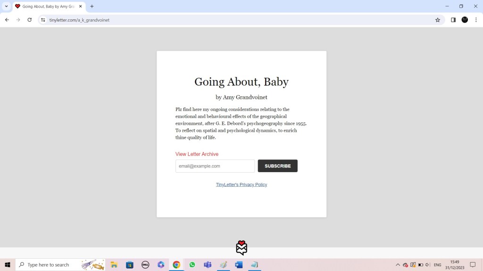Screen dimensions: 483x271
Task: Show hidden system tray icons
Action: coord(398,265)
